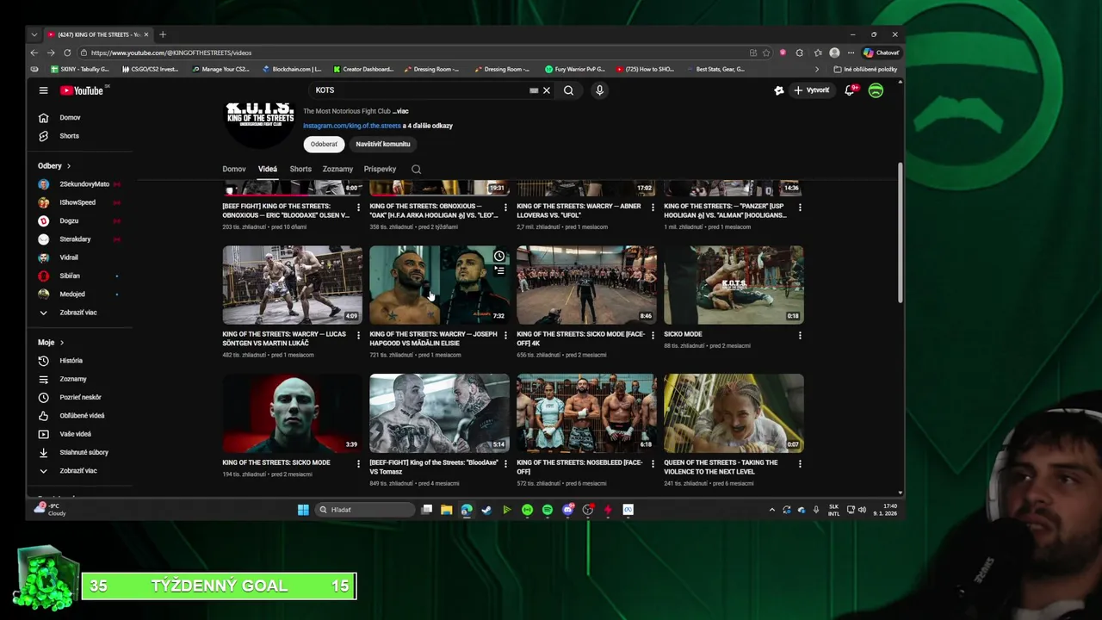Switch to the Zoznamy channel tab

pos(337,170)
